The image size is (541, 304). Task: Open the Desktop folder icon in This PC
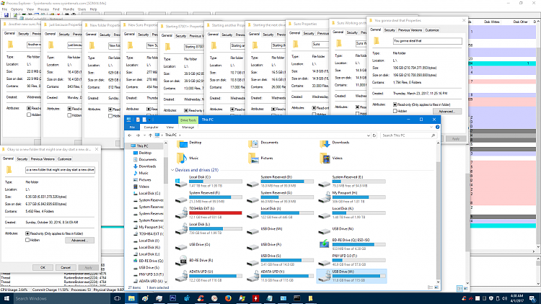coord(182,144)
